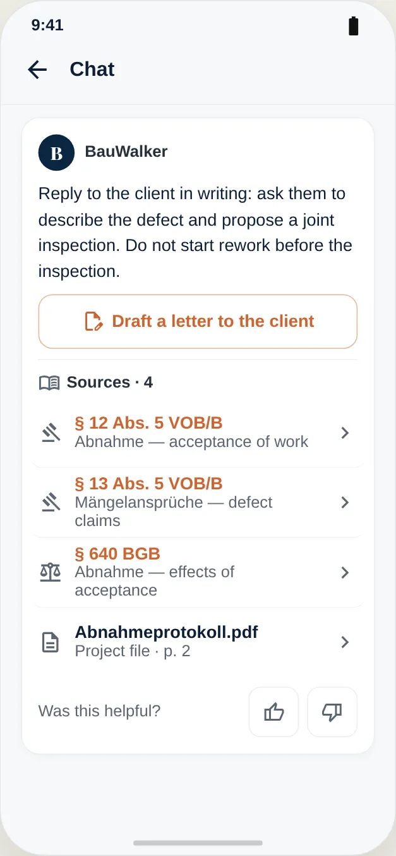
Task: Draft a letter to the client
Action: pyautogui.click(x=198, y=321)
